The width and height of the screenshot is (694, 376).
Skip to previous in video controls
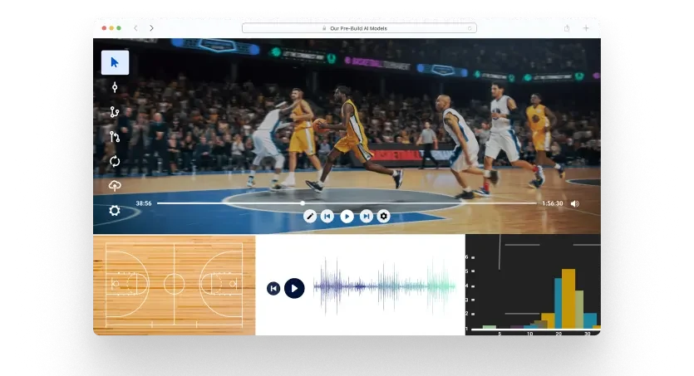[x=327, y=216]
